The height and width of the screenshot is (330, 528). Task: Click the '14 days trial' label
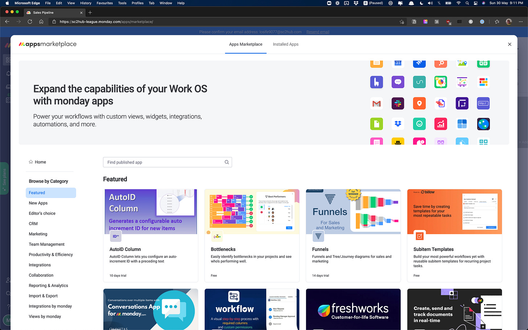pos(321,276)
